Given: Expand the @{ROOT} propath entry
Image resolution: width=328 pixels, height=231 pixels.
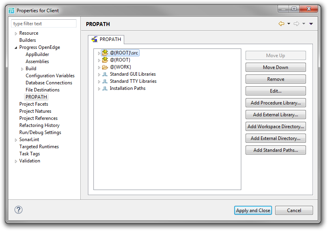Looking at the screenshot, I should [x=99, y=60].
